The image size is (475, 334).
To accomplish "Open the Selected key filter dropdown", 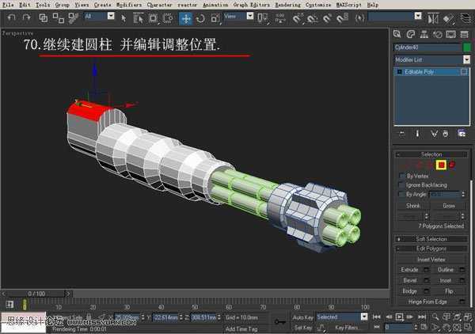I will point(364,317).
